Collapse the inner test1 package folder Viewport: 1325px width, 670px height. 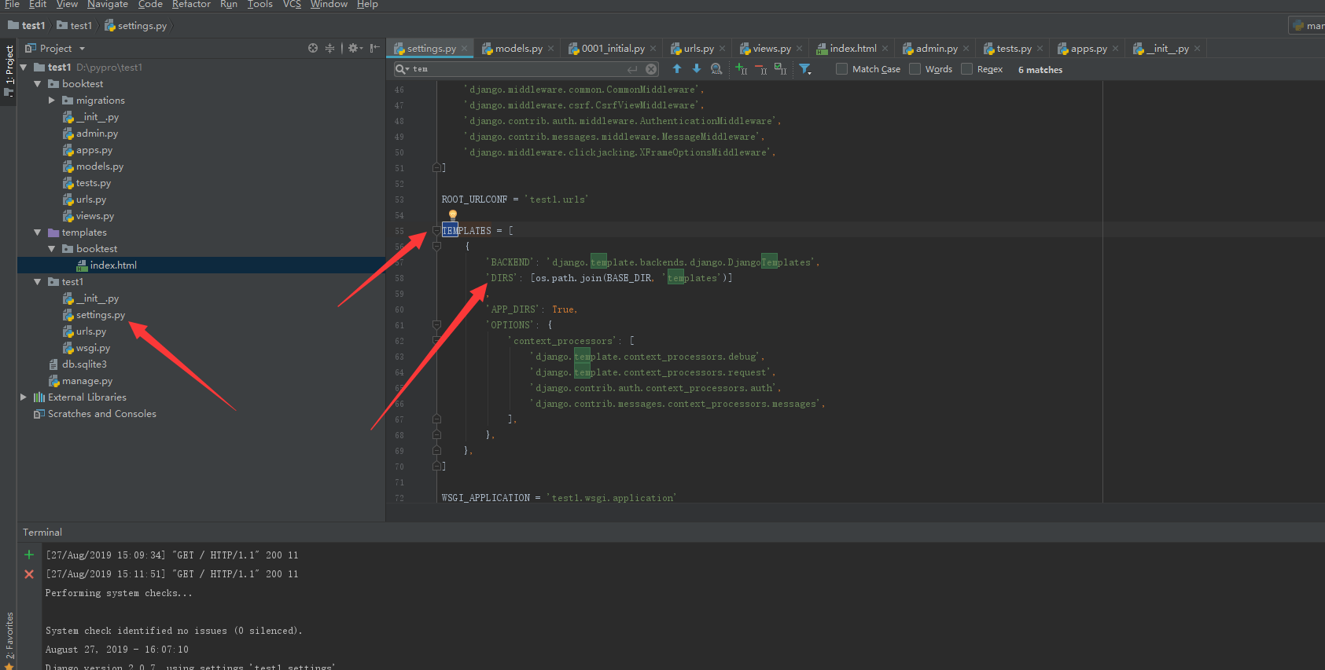tap(38, 282)
